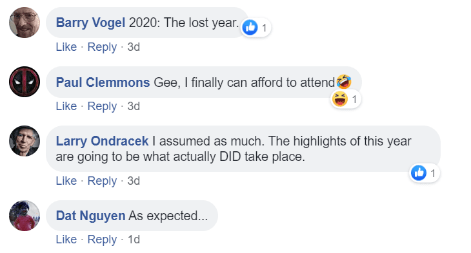471x253 pixels.
Task: Reply to Larry Ondracek's comment
Action: coord(102,181)
